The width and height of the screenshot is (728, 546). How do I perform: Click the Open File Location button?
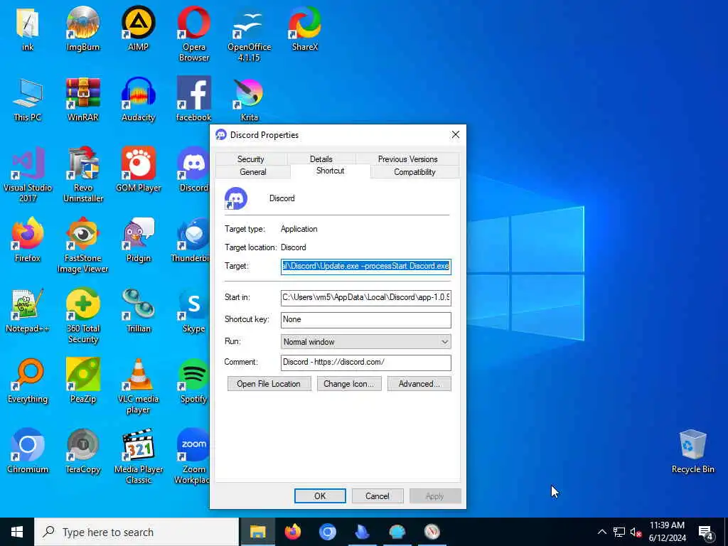click(x=269, y=383)
